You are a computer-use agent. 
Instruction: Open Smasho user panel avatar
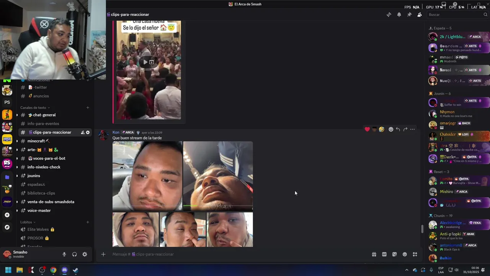tap(7, 254)
